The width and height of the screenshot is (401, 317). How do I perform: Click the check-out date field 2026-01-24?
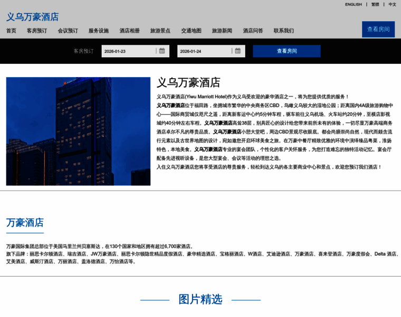point(204,51)
